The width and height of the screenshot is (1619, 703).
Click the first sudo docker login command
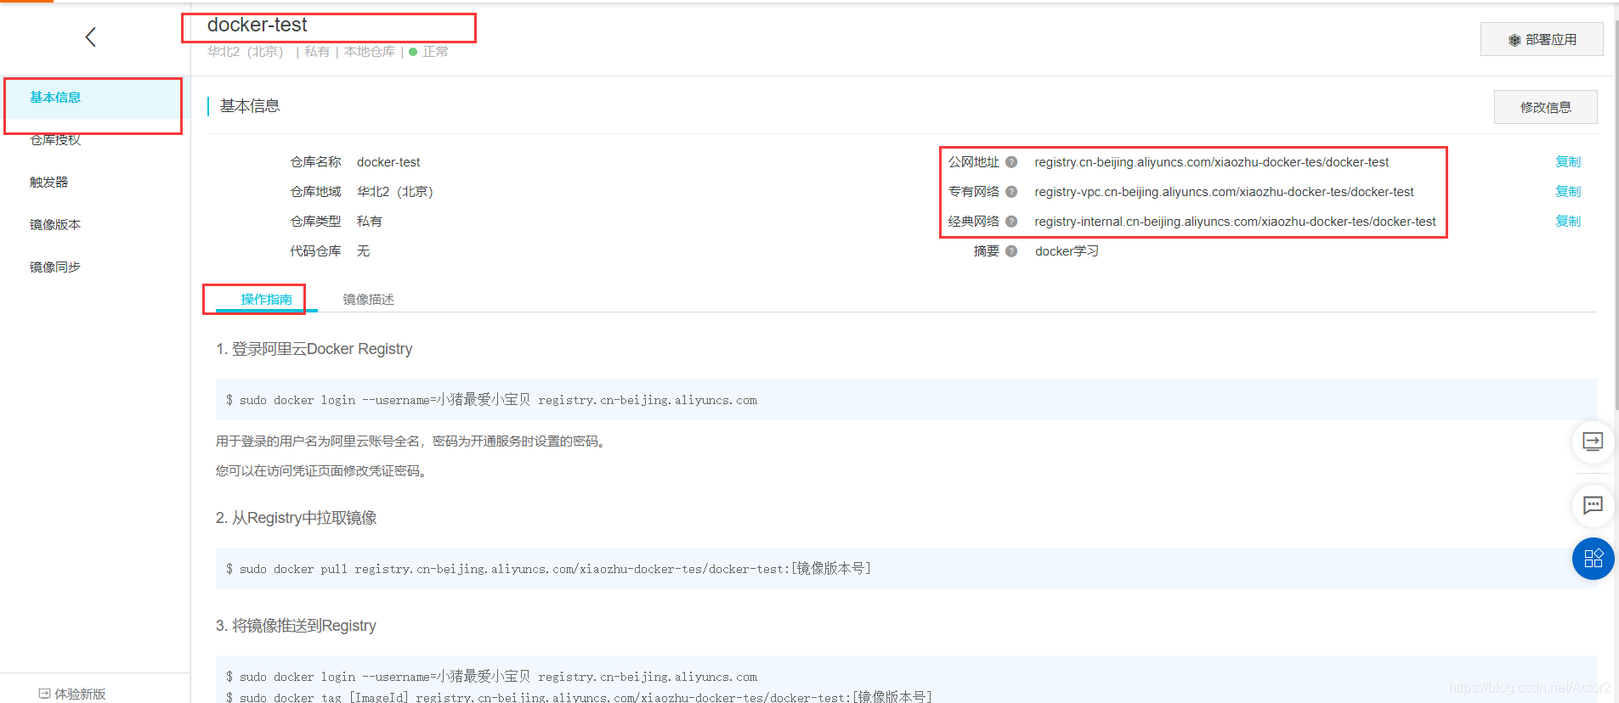tap(491, 400)
